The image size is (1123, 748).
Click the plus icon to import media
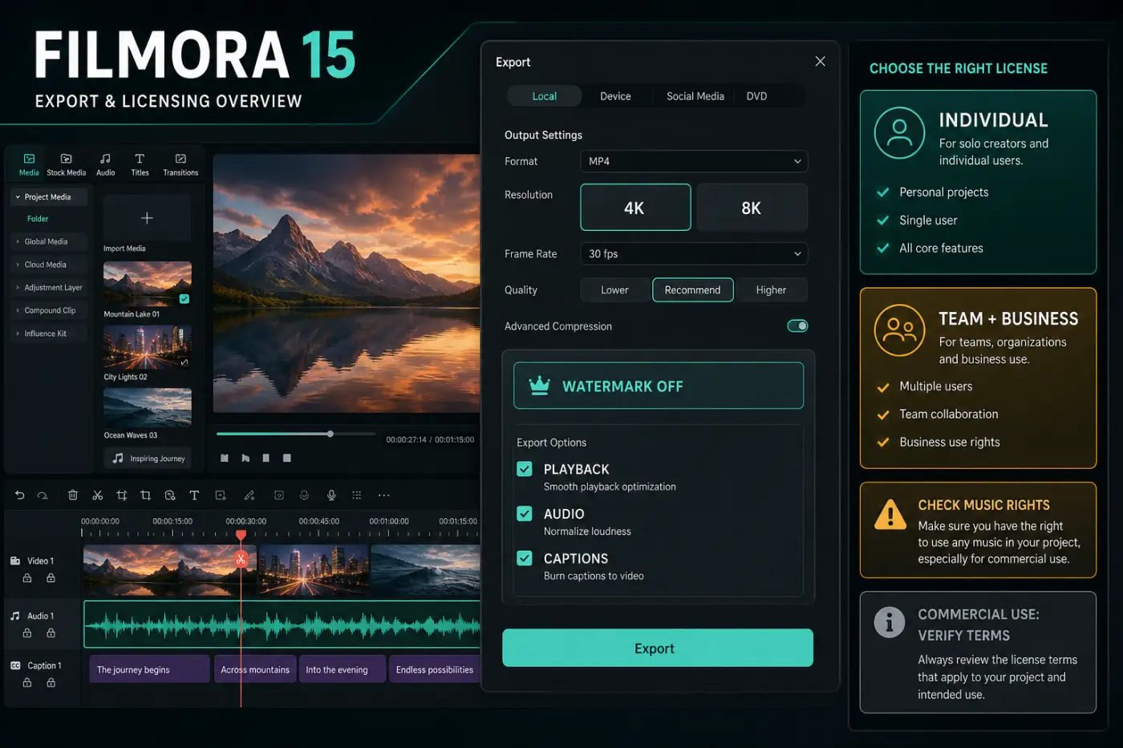coord(147,218)
